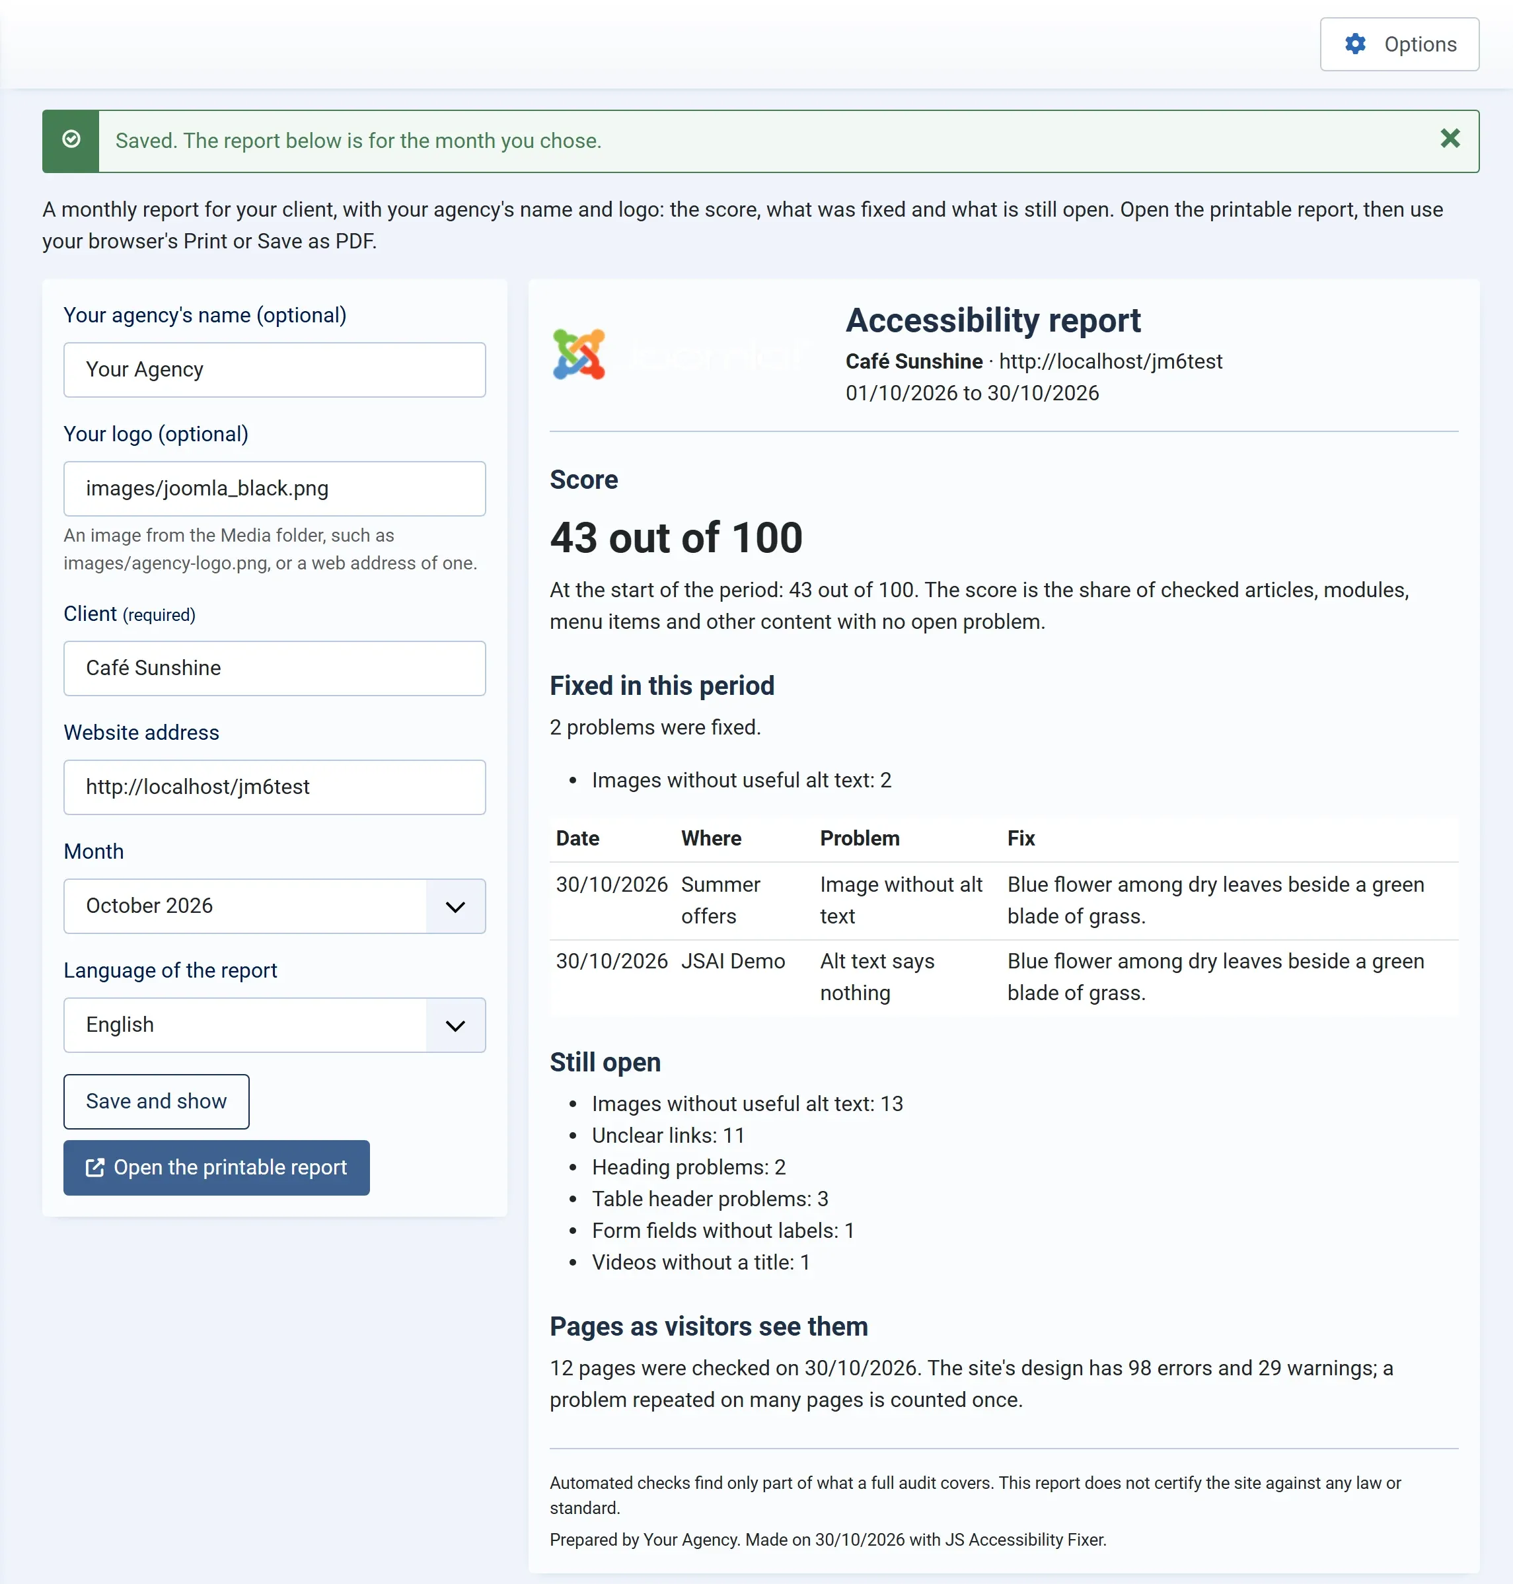This screenshot has height=1584, width=1513.
Task: Click the gear icon in Options
Action: (x=1355, y=44)
